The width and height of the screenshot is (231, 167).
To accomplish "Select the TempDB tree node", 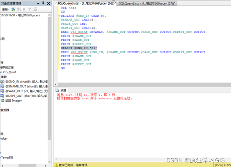I will (x=7, y=157).
